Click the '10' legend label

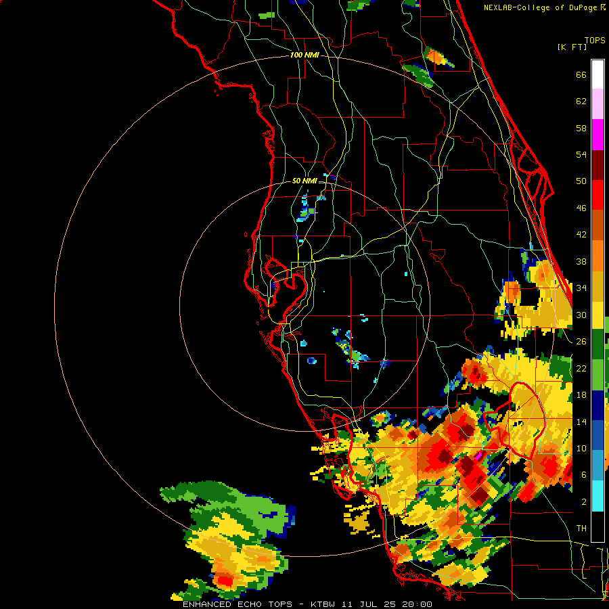[581, 448]
